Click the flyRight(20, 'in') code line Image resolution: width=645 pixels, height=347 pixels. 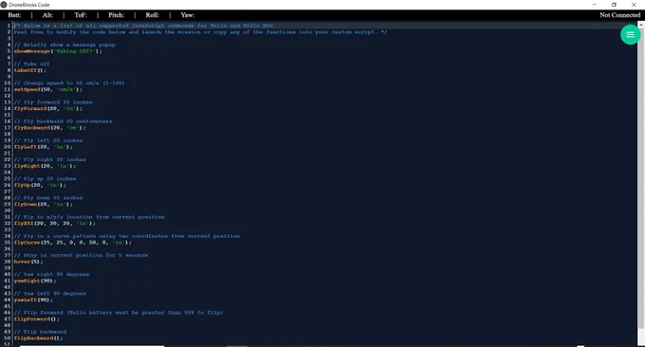tap(45, 166)
